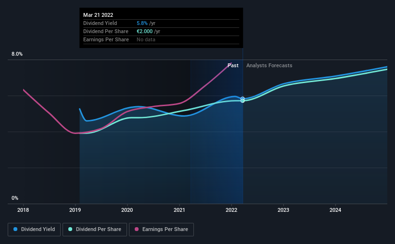
Task: Select the 2021 x-axis label
Action: 179,210
